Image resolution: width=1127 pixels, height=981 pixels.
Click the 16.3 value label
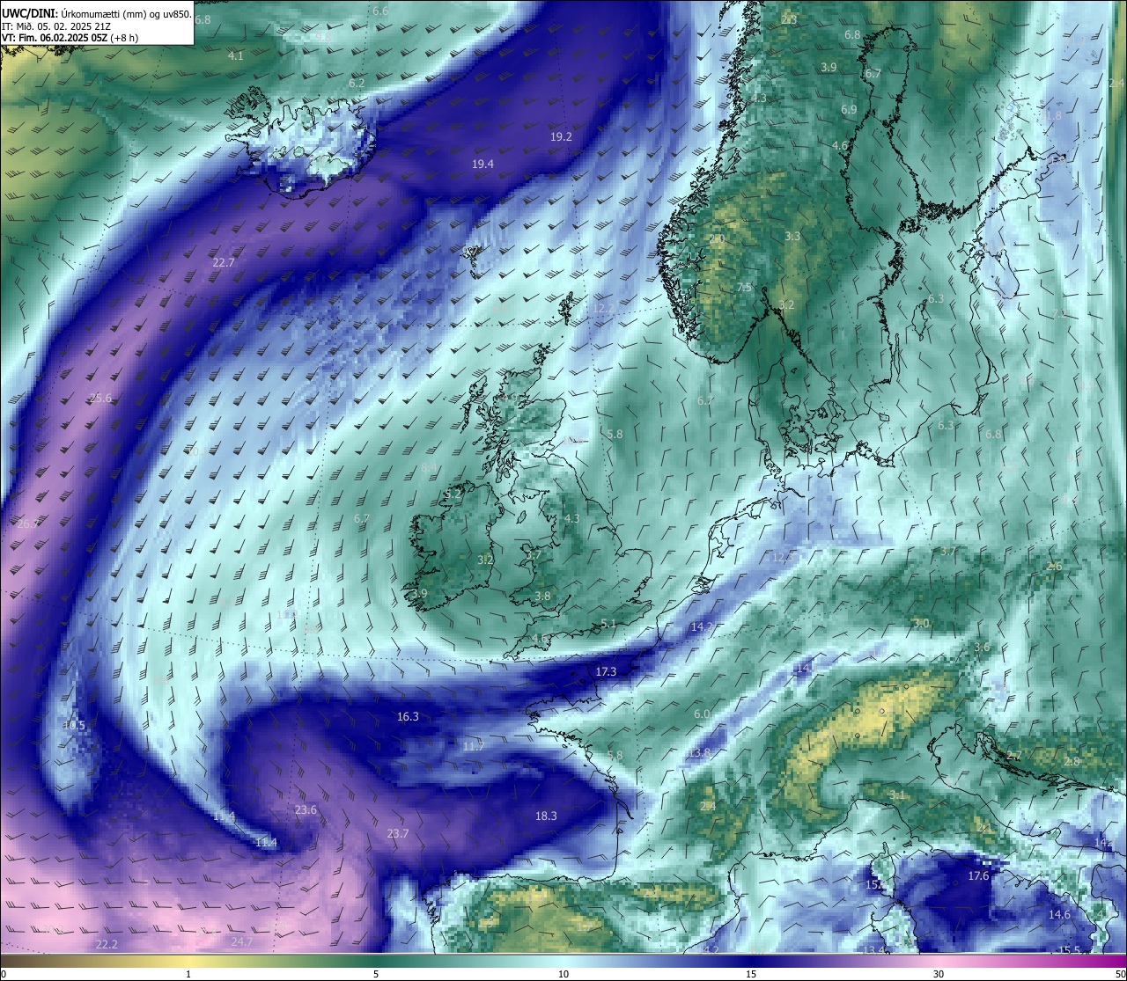pos(408,716)
